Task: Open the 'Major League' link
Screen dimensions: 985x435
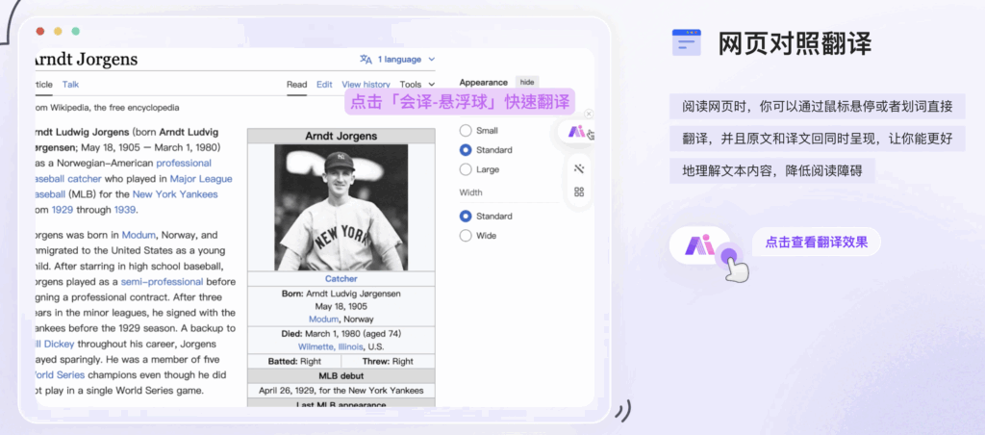Action: 200,179
